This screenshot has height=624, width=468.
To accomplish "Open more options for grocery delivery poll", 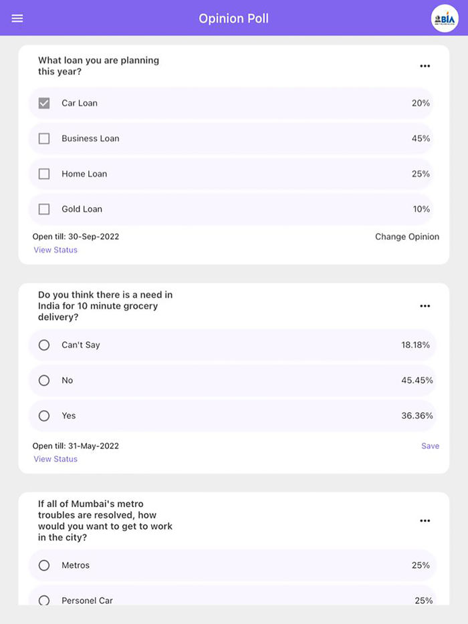I will point(425,306).
